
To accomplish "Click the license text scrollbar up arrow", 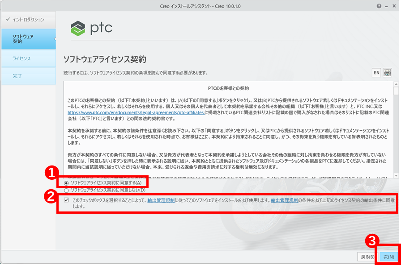I will pos(396,83).
